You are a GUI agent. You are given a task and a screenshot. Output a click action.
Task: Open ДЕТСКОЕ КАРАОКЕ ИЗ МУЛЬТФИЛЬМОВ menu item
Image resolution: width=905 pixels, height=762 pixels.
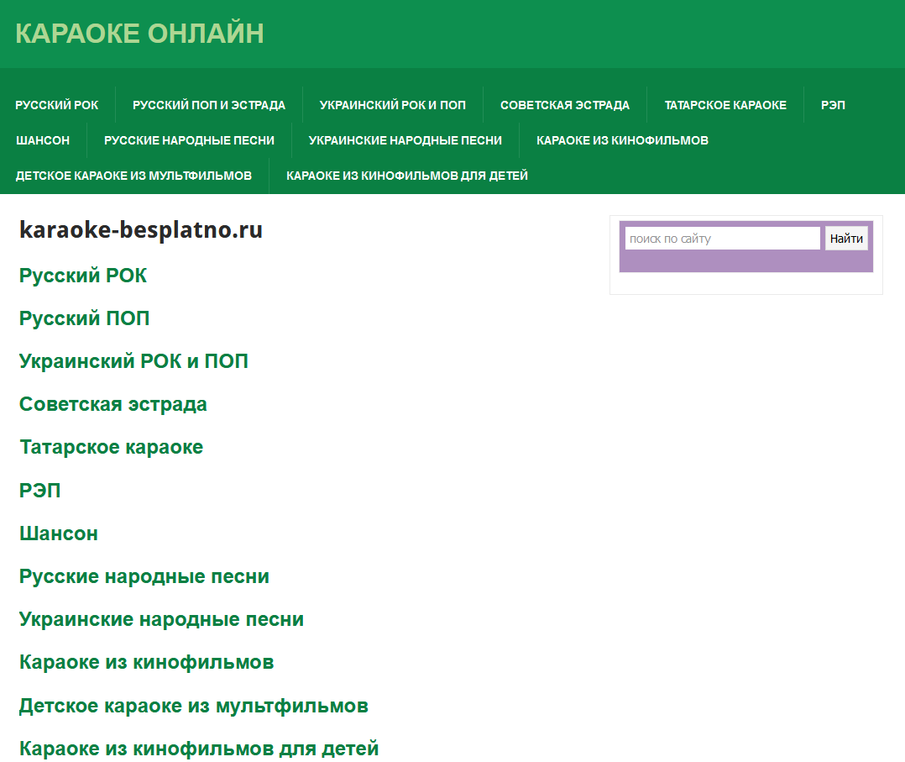(x=134, y=175)
